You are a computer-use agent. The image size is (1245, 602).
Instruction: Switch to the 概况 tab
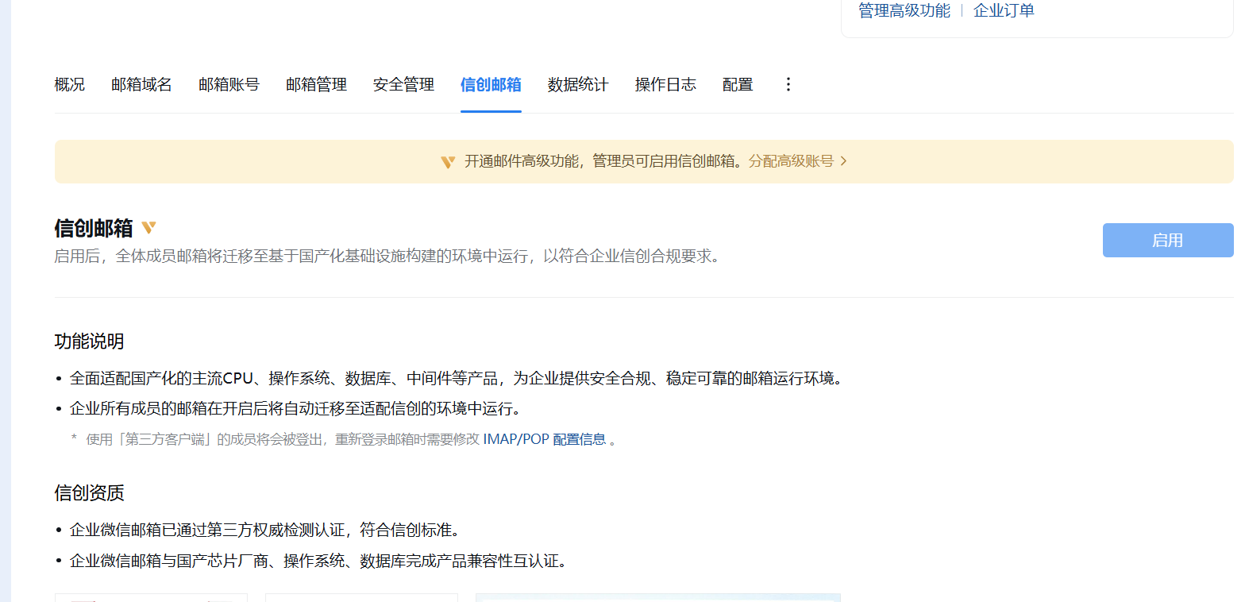pos(70,84)
